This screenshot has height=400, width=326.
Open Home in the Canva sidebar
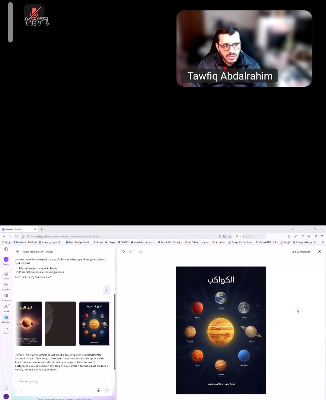coord(6,274)
